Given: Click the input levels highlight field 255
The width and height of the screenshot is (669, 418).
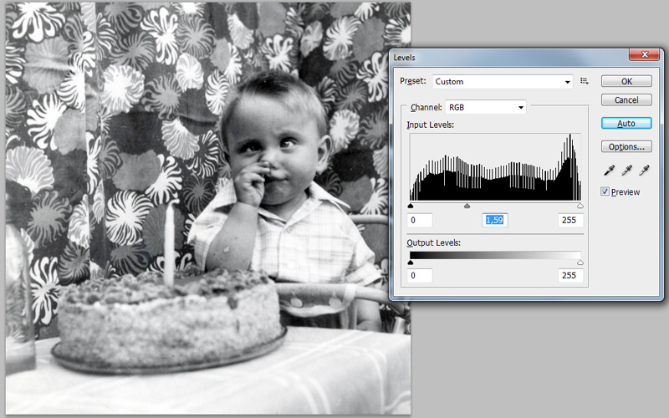Looking at the screenshot, I should coord(571,221).
